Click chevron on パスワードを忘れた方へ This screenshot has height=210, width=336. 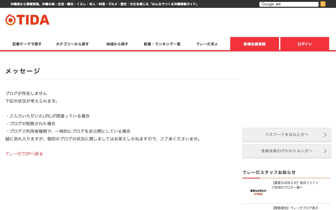tap(325, 135)
